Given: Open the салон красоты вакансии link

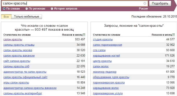Looking at the screenshot, I should [19, 56].
